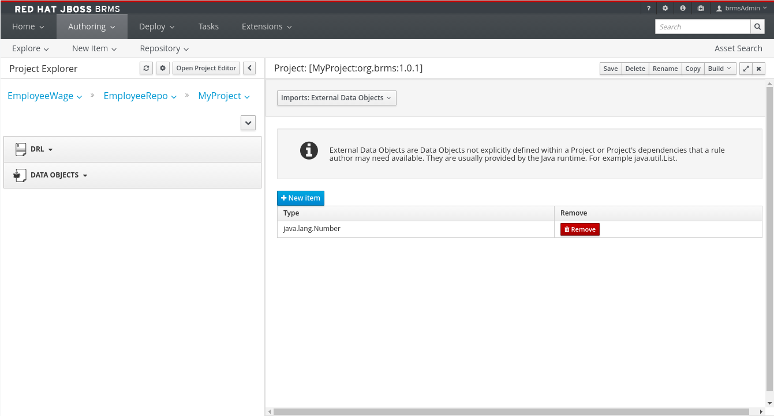
Task: Go to the Tasks menu item
Action: (208, 27)
